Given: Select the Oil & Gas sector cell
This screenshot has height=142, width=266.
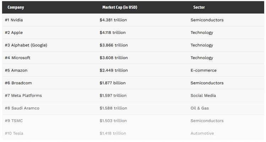Looking at the screenshot, I should 200,108.
